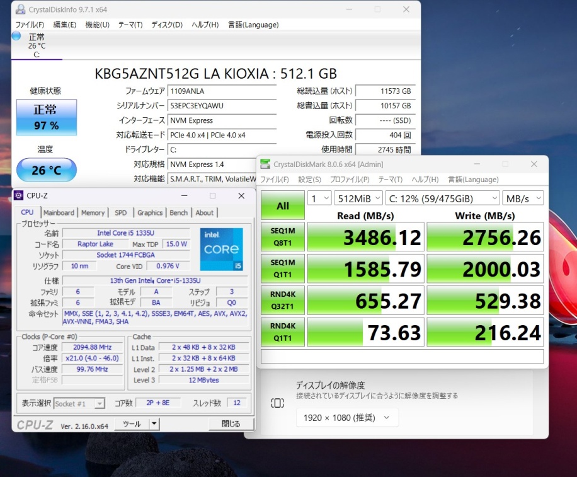Open the Memory tab in CPU-Z

(x=93, y=213)
